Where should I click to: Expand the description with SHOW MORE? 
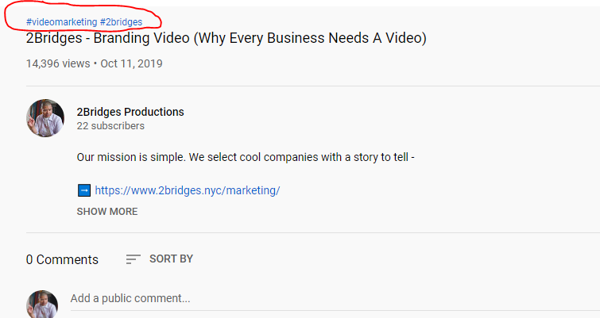(107, 212)
